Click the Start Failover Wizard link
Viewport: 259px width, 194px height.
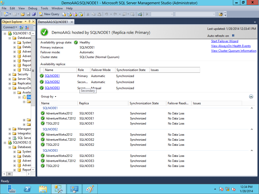coord(225,41)
